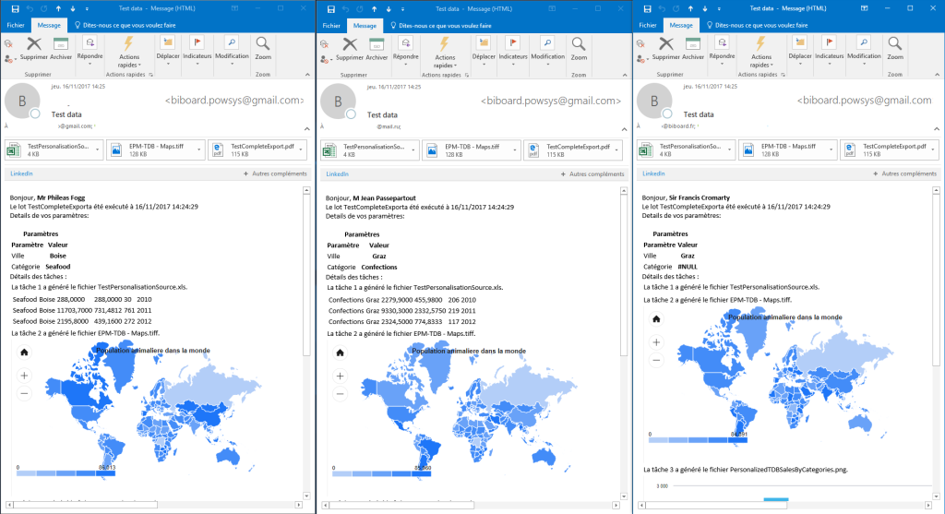
Task: Click 'Seafood Boise 11703,7000' data row
Action: (x=82, y=310)
